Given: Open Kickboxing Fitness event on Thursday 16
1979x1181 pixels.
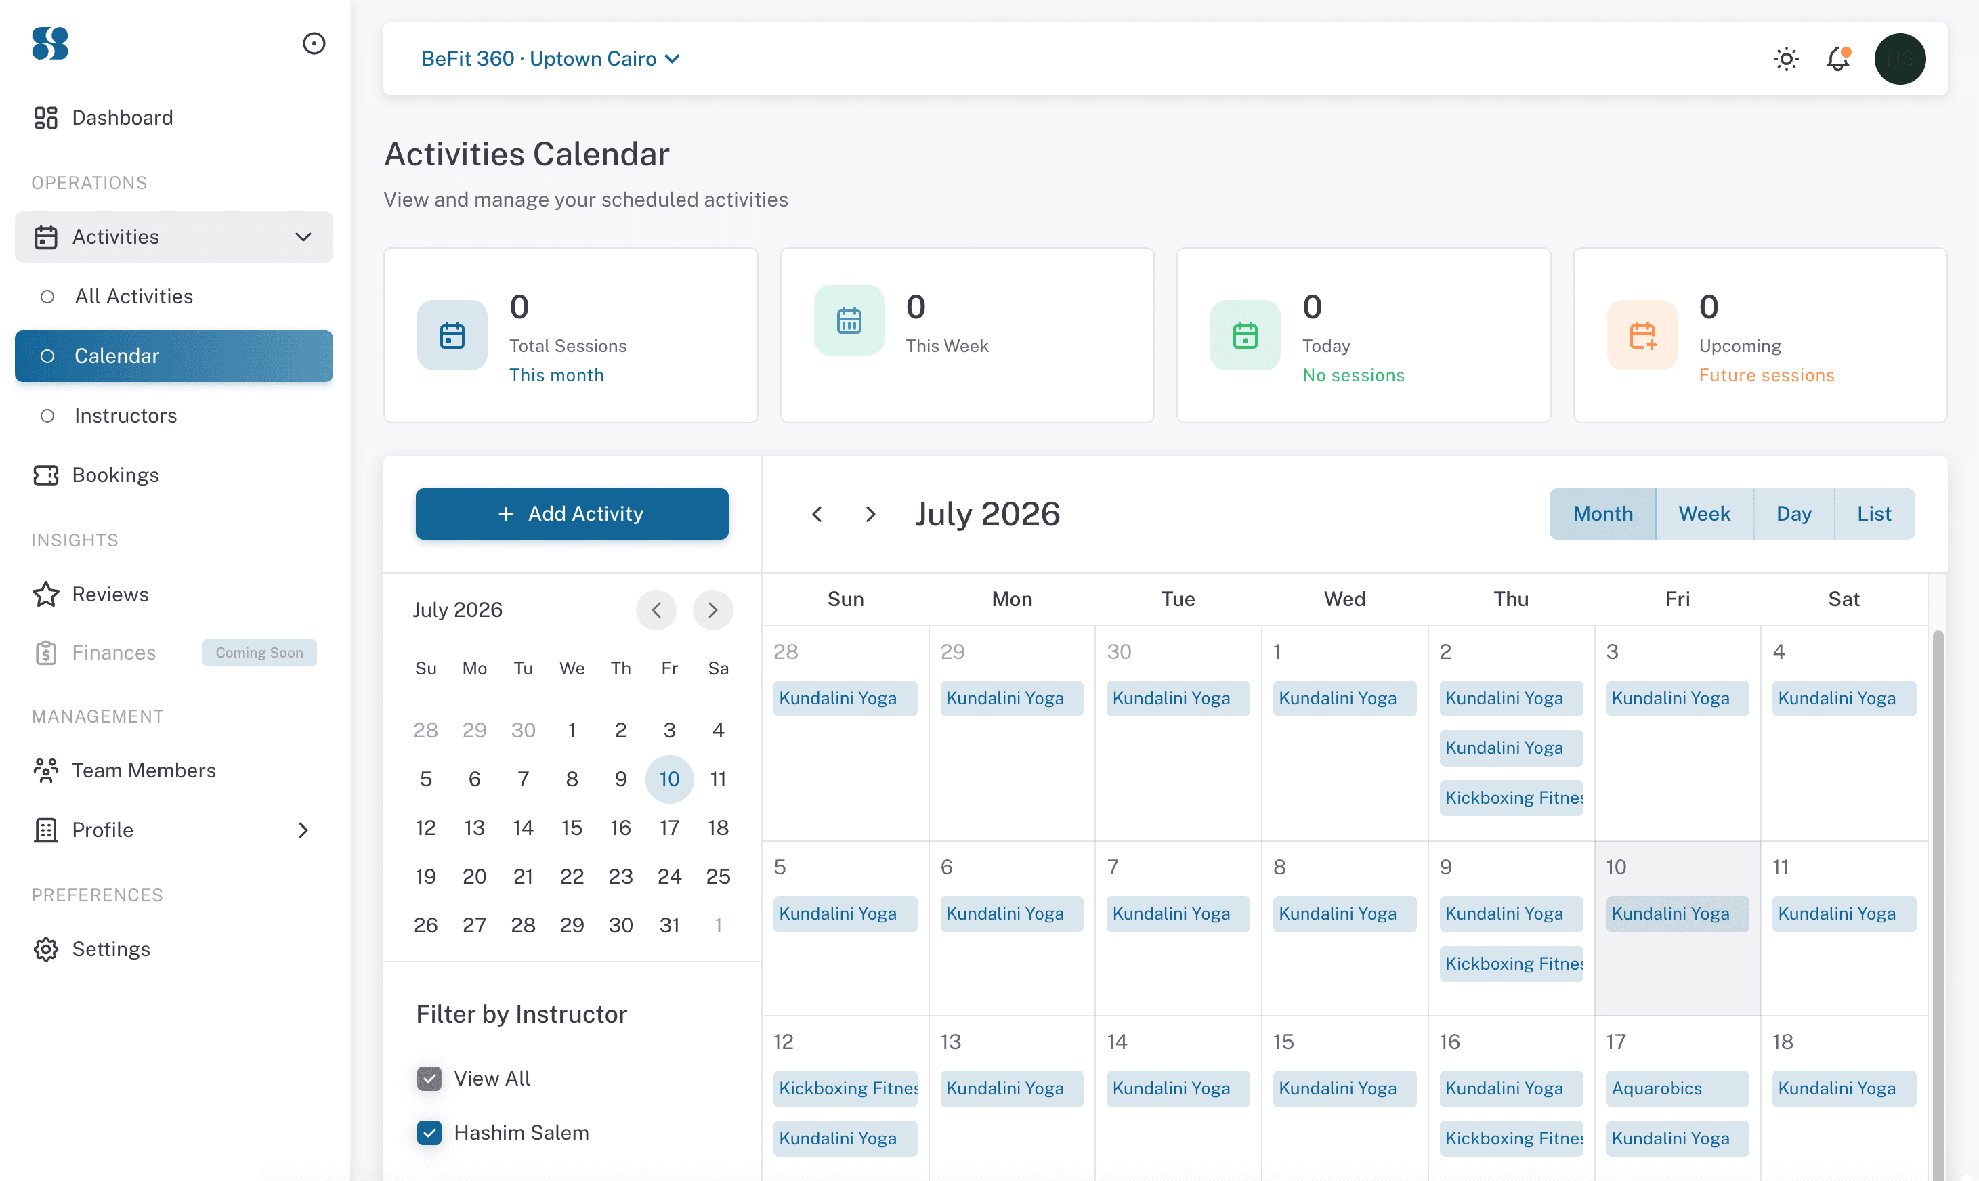Looking at the screenshot, I should pos(1511,1138).
